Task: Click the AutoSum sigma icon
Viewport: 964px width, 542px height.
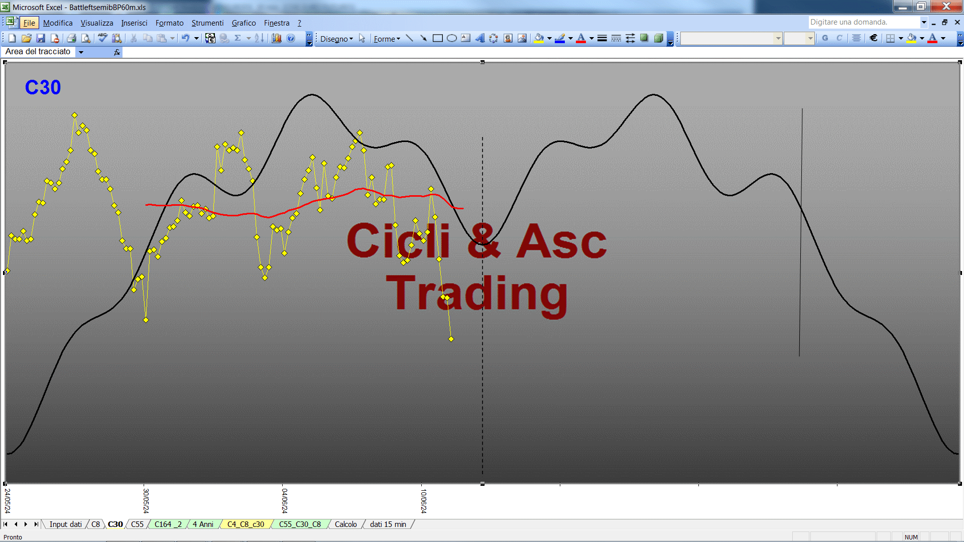Action: (238, 38)
